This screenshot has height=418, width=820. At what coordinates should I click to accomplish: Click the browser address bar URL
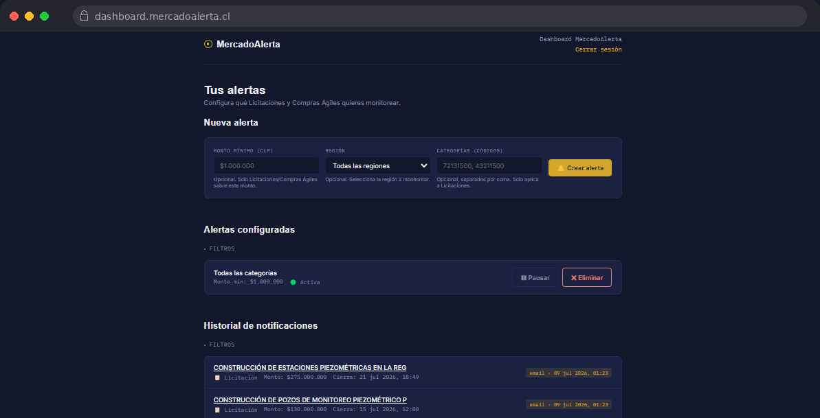(162, 16)
